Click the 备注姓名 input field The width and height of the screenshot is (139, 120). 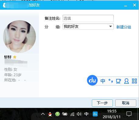88,18
